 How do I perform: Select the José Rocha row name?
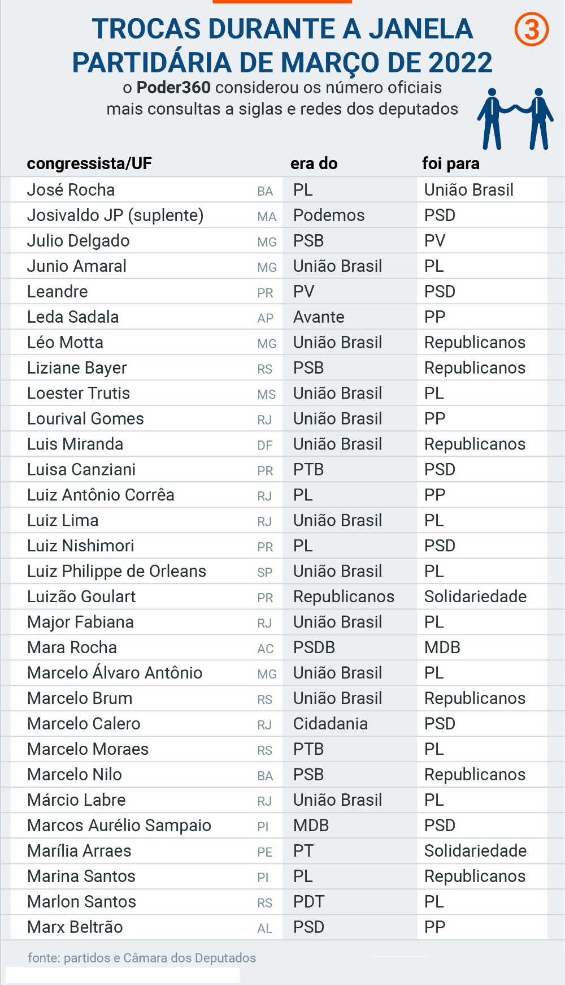click(71, 190)
